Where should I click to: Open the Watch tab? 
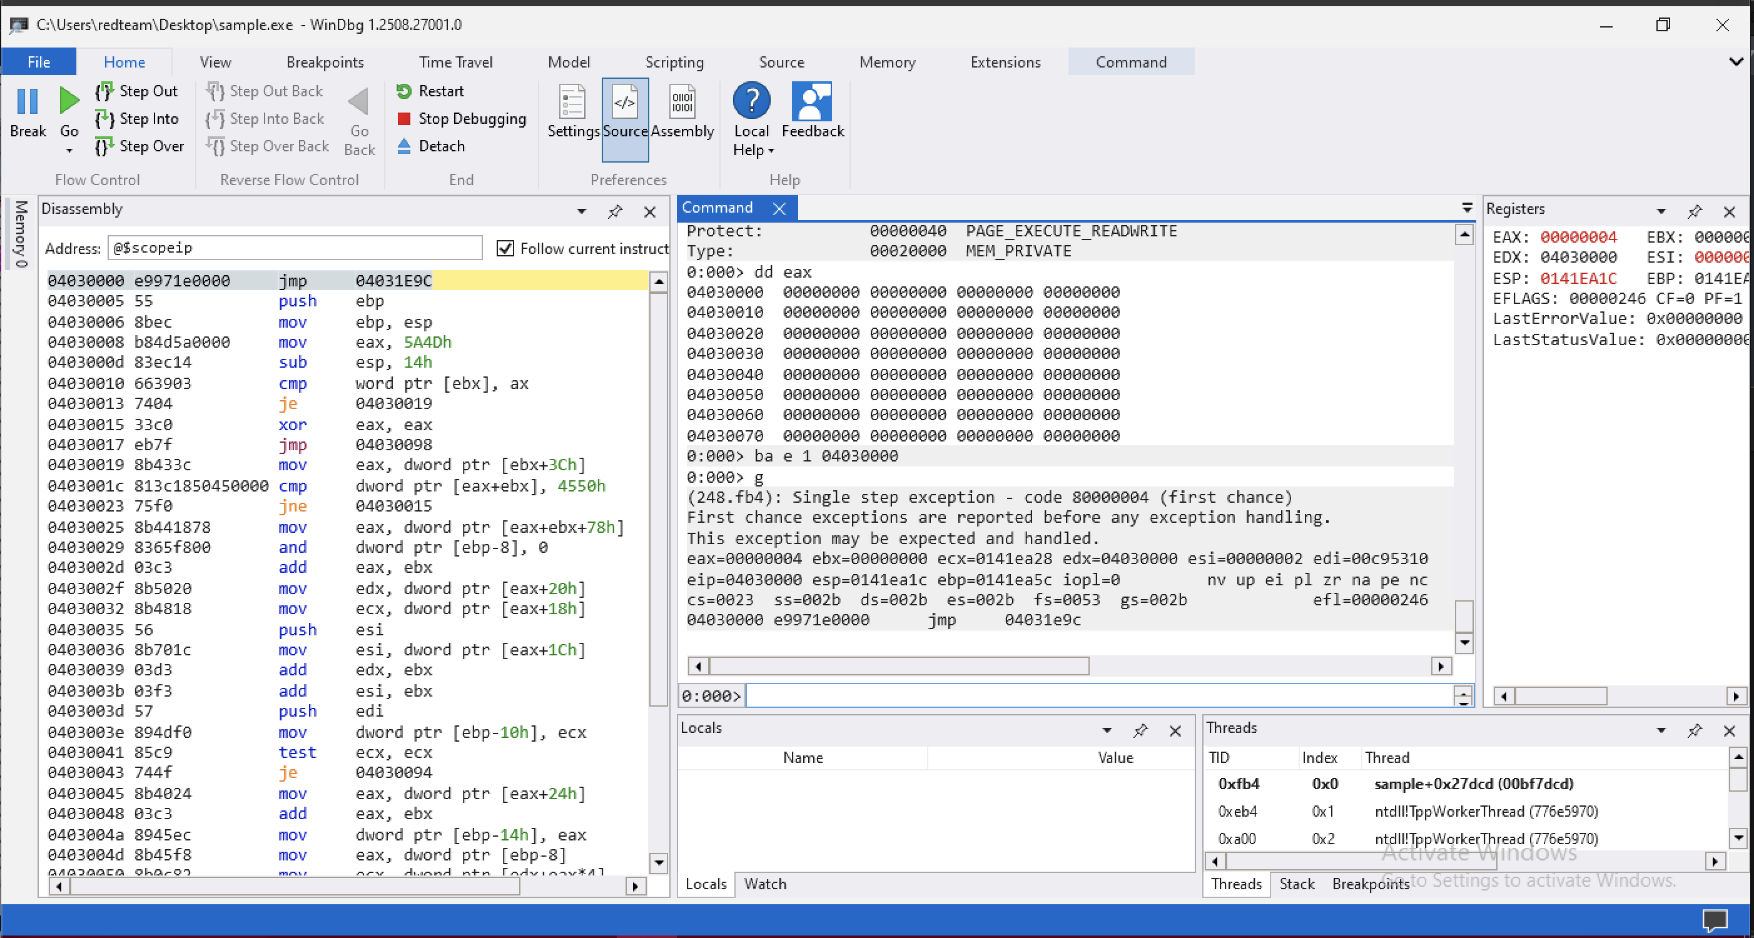[764, 884]
